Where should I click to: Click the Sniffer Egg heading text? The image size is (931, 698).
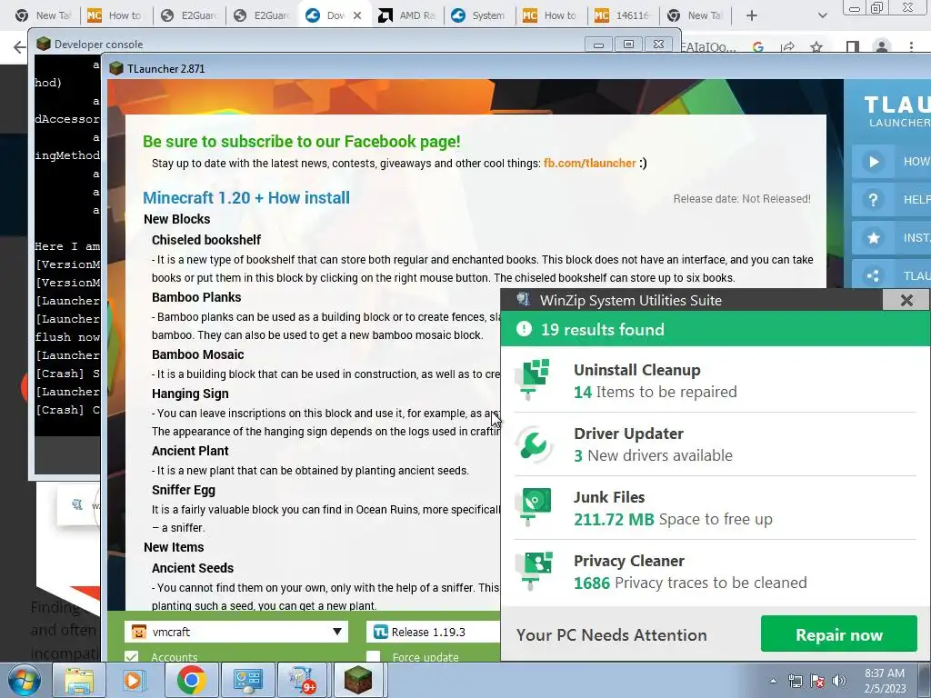pos(184,490)
